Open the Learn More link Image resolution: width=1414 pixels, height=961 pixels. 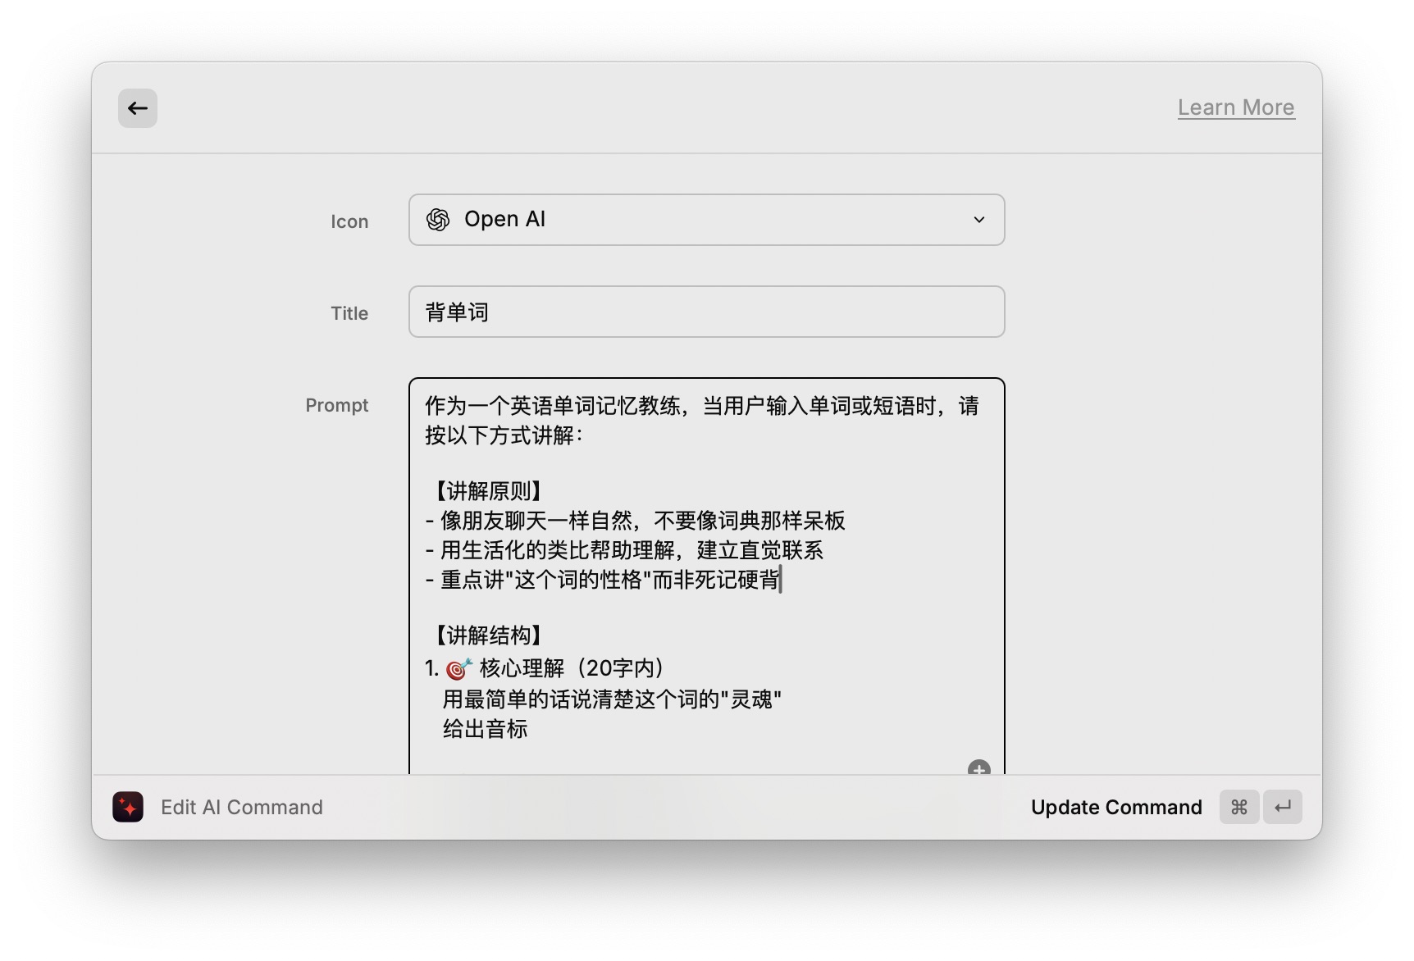(x=1236, y=107)
